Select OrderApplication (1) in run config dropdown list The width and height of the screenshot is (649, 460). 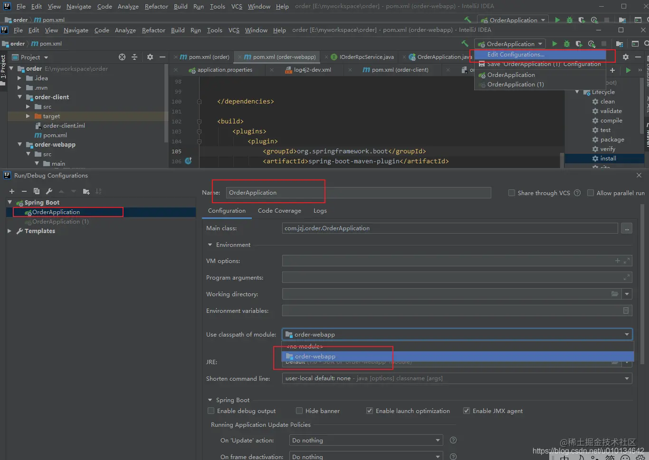[540, 84]
